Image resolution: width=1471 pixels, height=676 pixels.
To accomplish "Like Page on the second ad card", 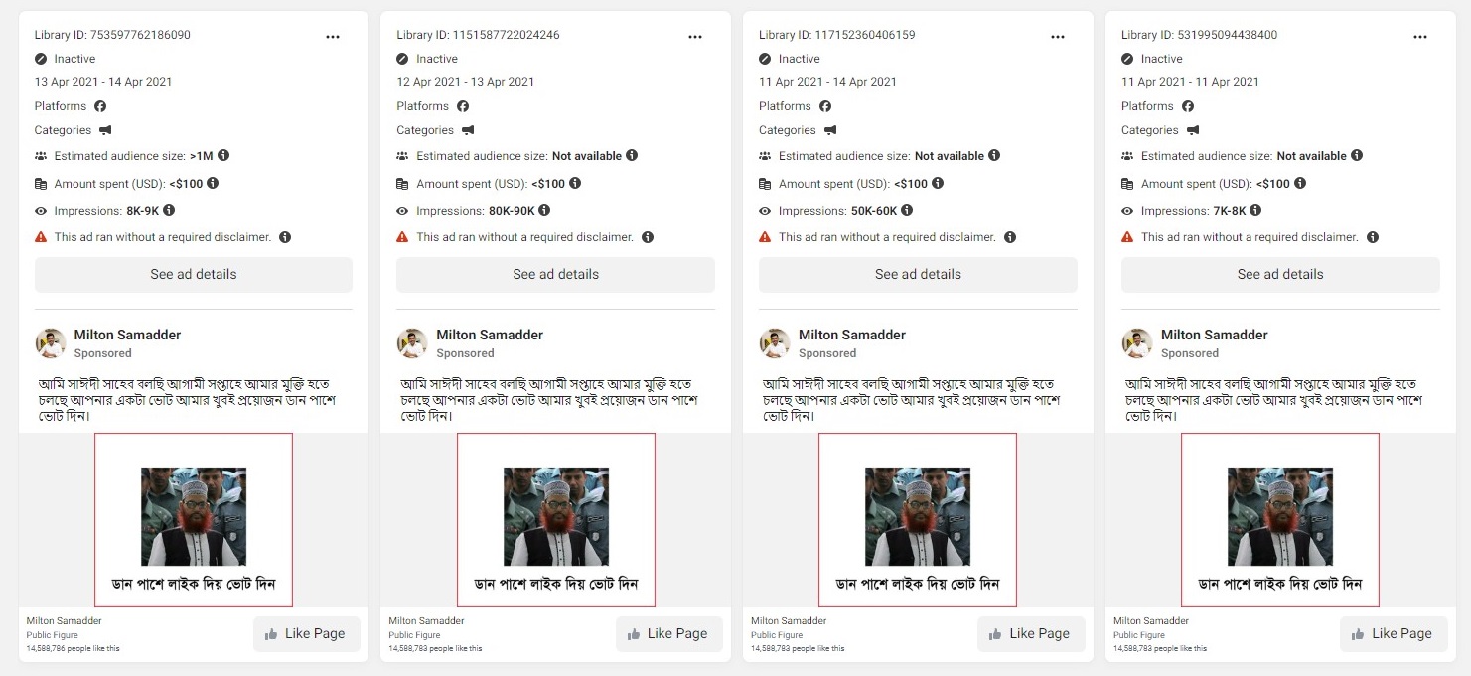I will [x=666, y=633].
